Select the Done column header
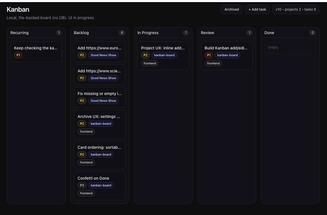The image size is (327, 215). pos(269,33)
